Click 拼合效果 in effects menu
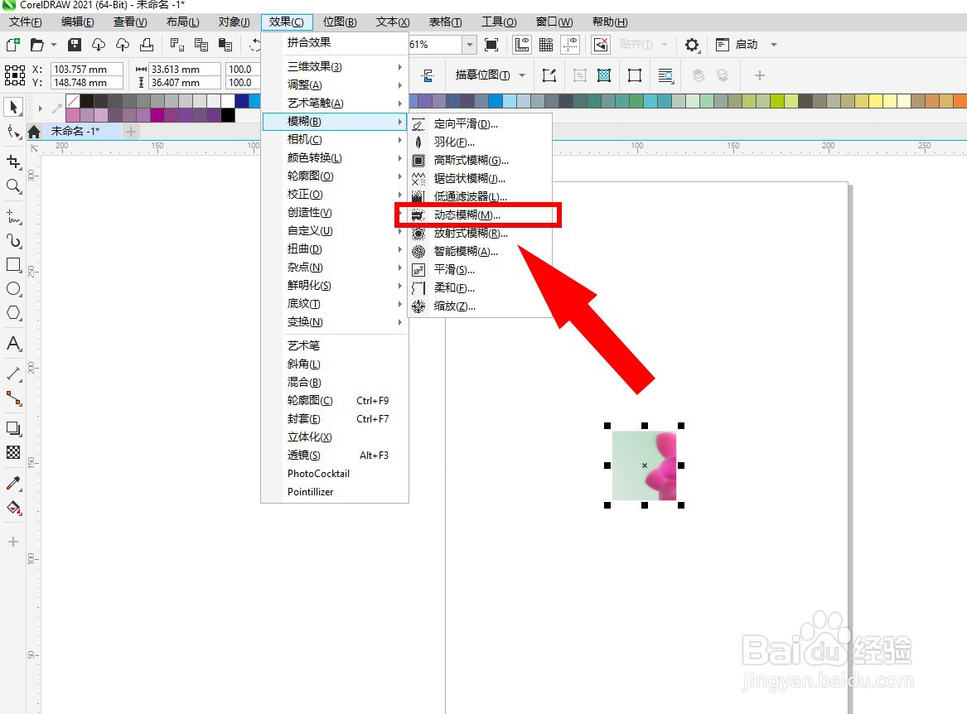Viewport: 967px width, 714px height. (335, 42)
